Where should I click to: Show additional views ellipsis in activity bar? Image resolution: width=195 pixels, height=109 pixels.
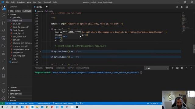coord(3,83)
